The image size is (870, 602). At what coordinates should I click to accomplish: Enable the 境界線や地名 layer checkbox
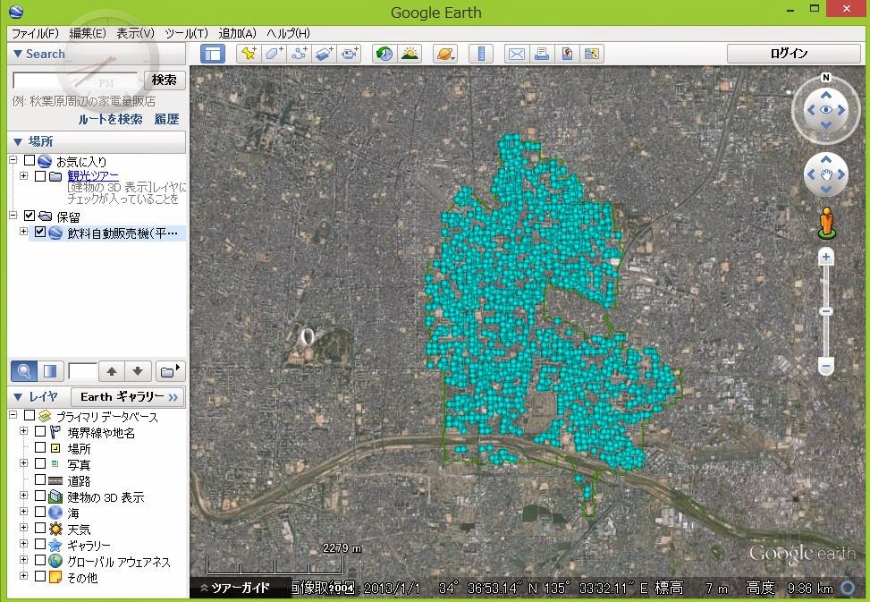click(40, 431)
